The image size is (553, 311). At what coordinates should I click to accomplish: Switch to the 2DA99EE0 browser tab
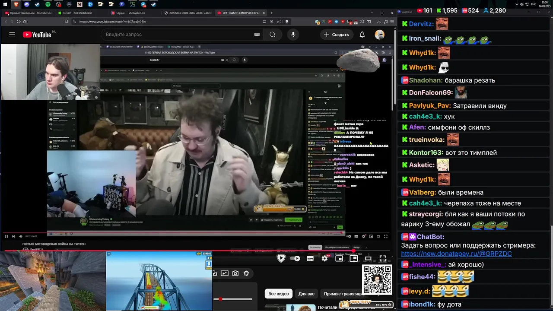(x=188, y=13)
